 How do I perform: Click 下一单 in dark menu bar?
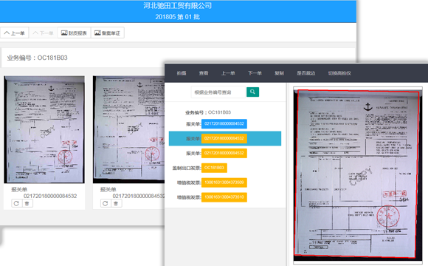[x=255, y=73]
